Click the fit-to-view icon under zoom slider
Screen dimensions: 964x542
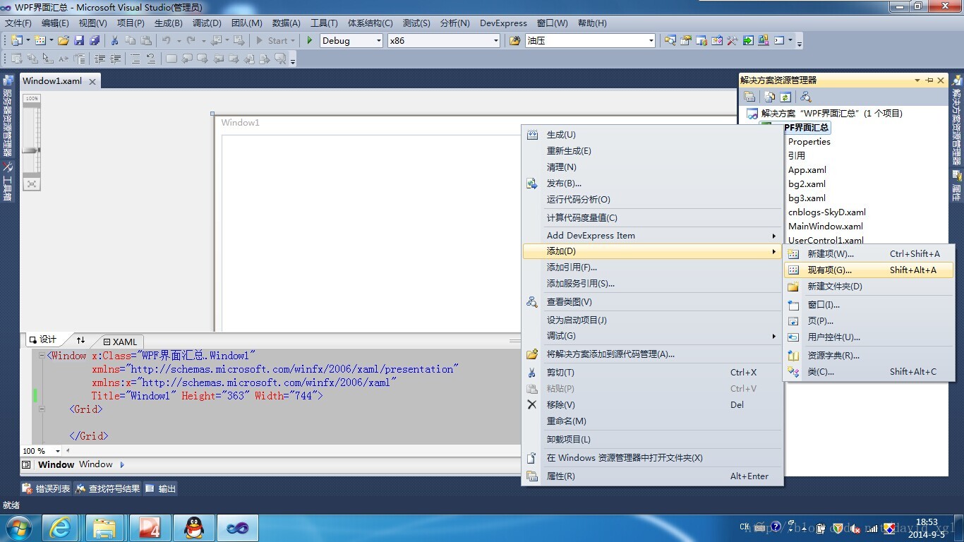click(x=31, y=183)
